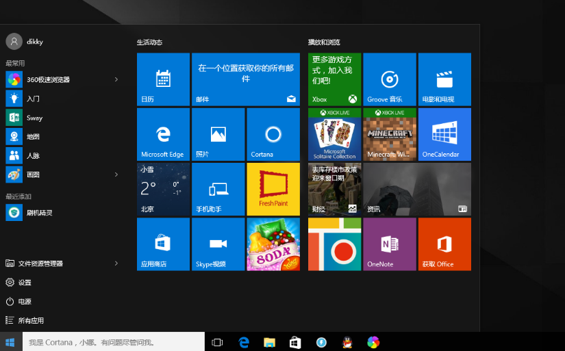Launch the Cortana tile
The height and width of the screenshot is (351, 565).
[273, 134]
